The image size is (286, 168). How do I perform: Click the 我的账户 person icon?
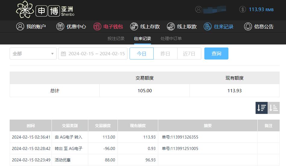(x=20, y=26)
